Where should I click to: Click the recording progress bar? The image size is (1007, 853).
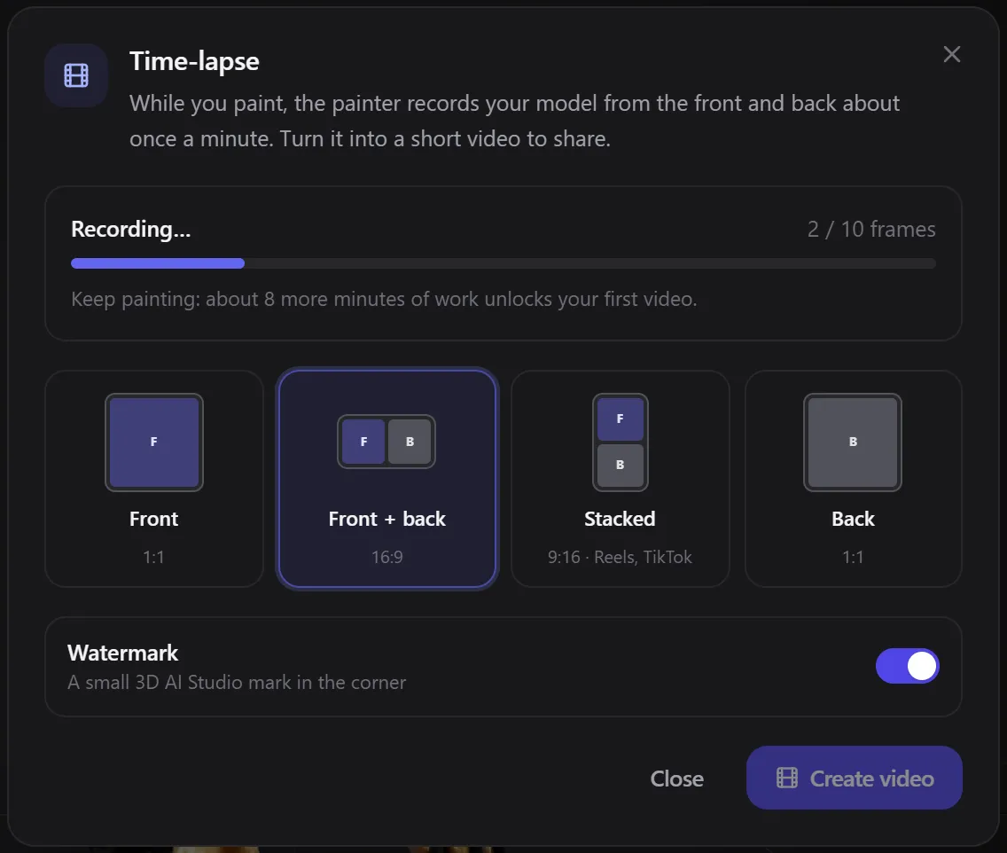click(x=503, y=263)
